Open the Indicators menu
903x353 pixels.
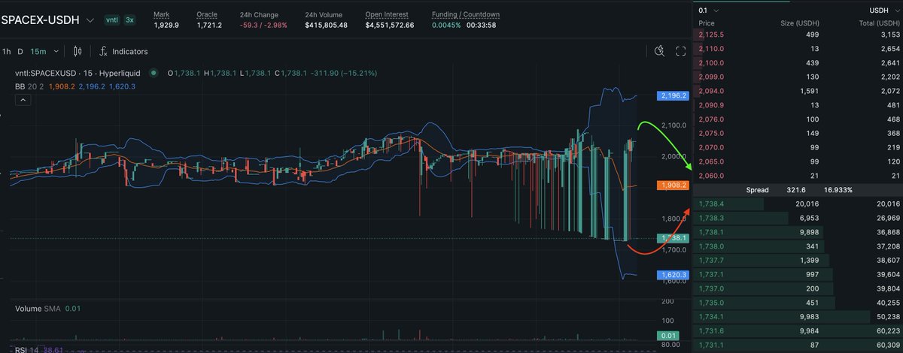tap(129, 51)
